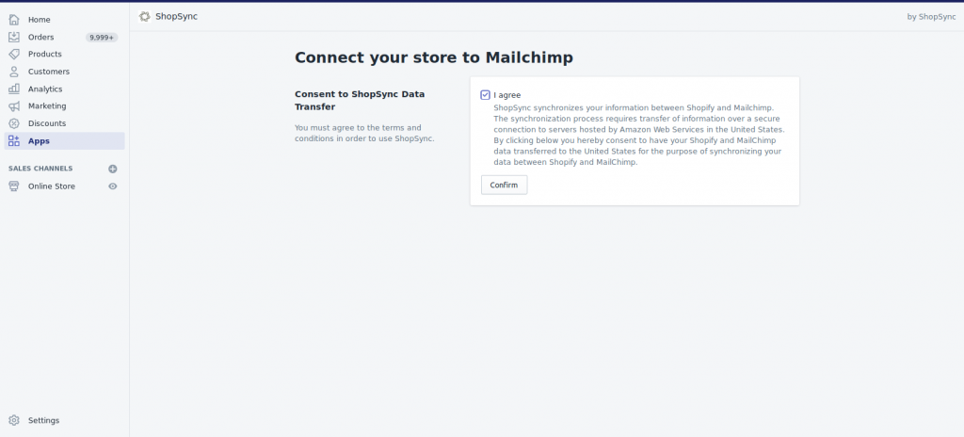Click the Orders inbox icon
The image size is (964, 437).
[x=13, y=37]
